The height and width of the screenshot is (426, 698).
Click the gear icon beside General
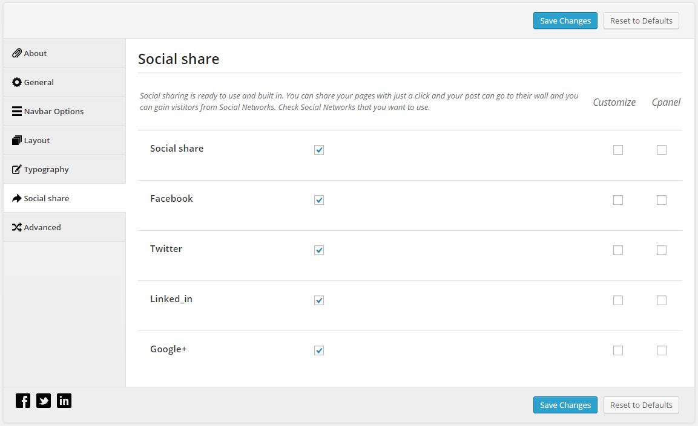tap(17, 82)
